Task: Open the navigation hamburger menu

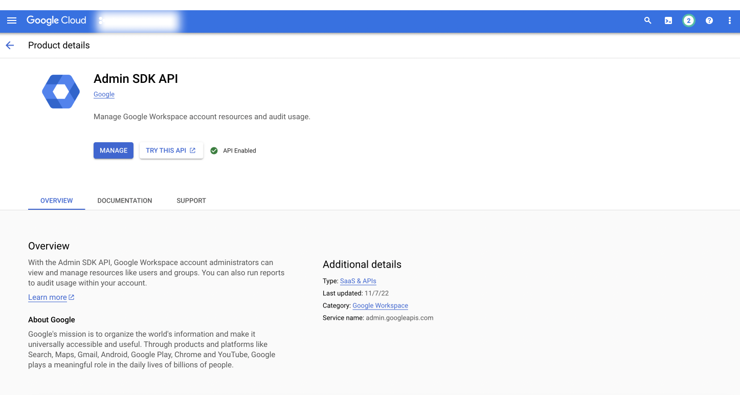Action: (x=11, y=20)
